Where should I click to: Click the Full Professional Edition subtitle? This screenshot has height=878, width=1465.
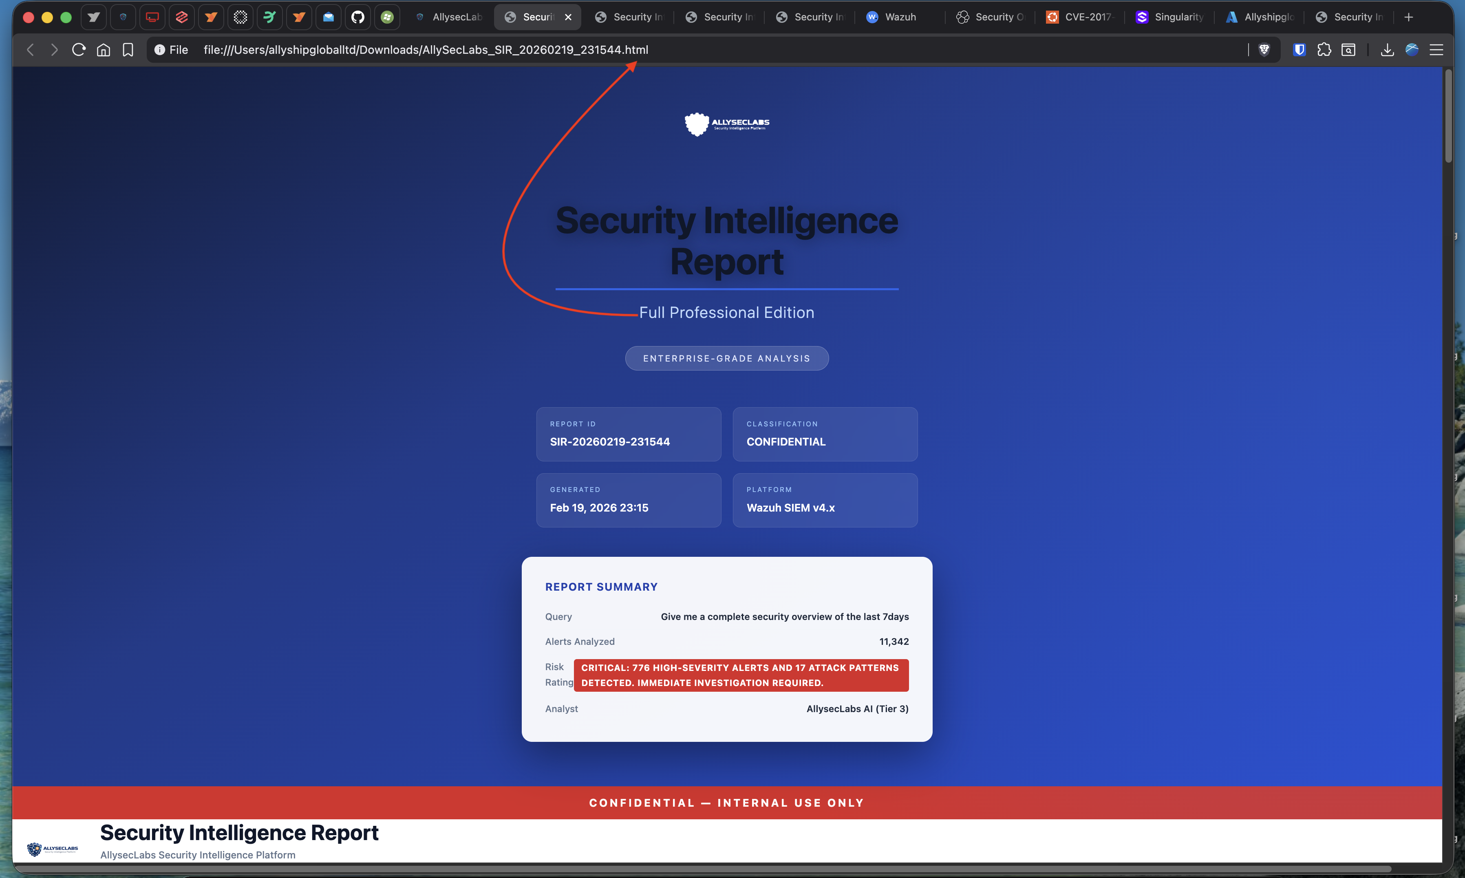(726, 312)
